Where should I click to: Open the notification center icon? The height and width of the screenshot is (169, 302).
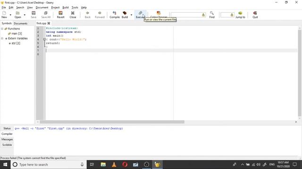tap(294, 164)
